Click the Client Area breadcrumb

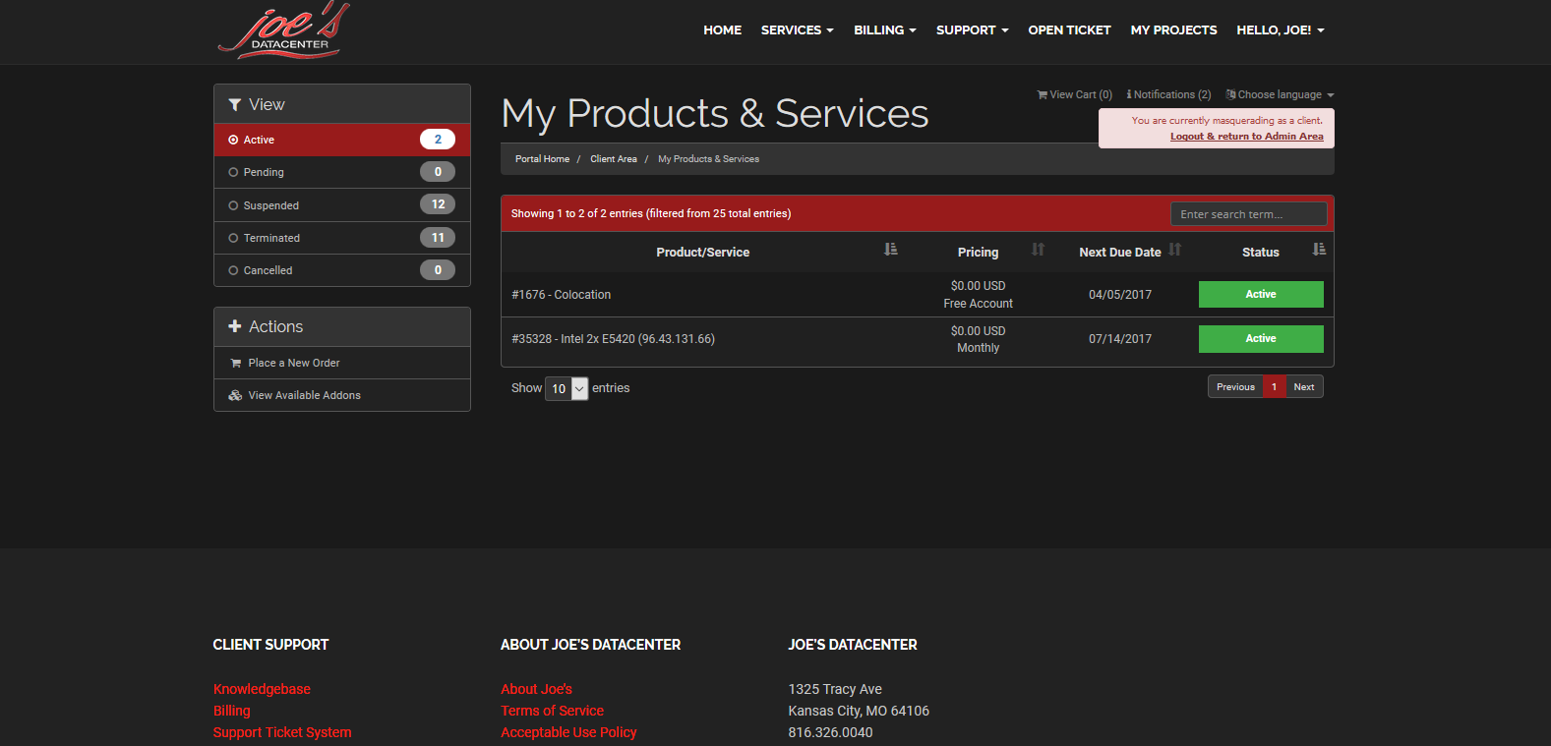point(614,159)
